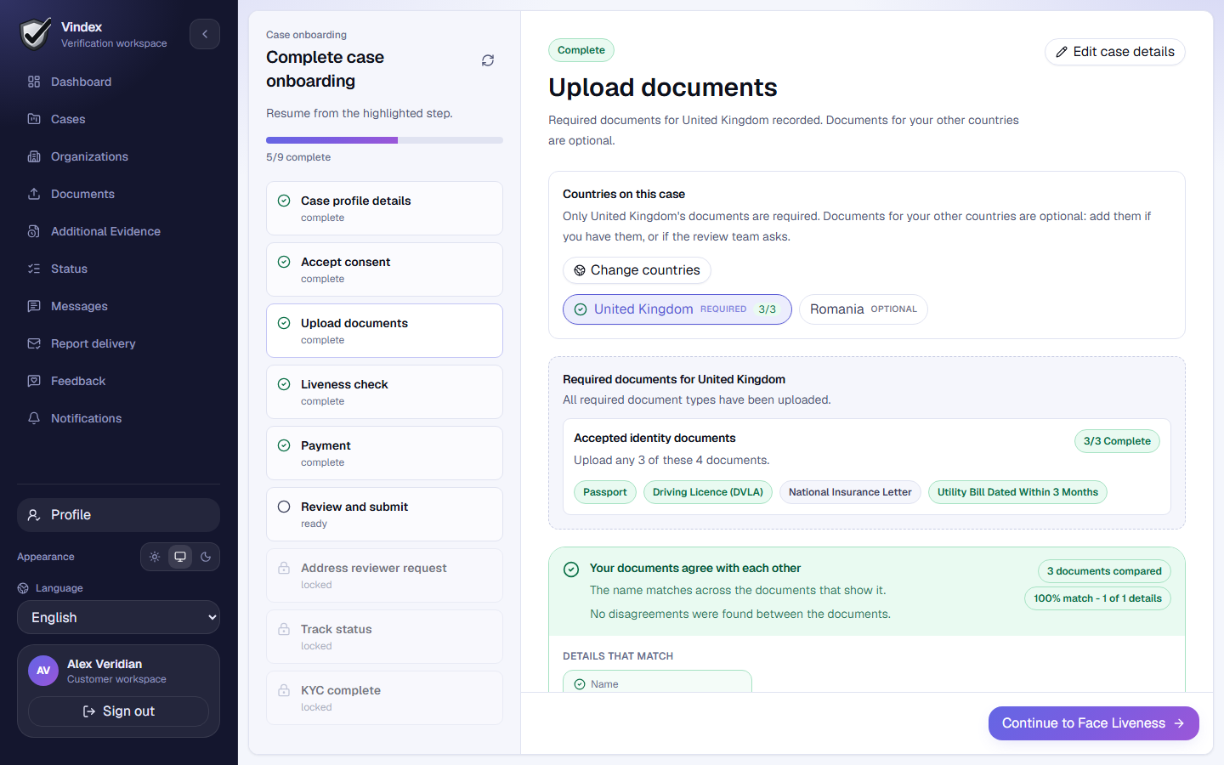This screenshot has width=1224, height=765.
Task: Select the Upload documents step
Action: (384, 331)
